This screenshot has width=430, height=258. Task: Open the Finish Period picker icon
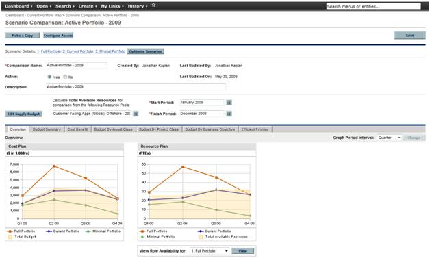tap(229, 114)
